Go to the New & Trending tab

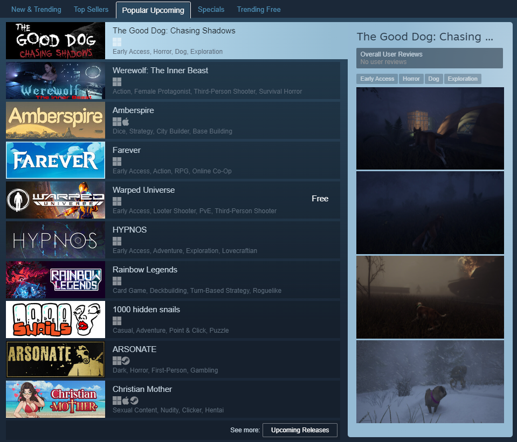coord(36,10)
